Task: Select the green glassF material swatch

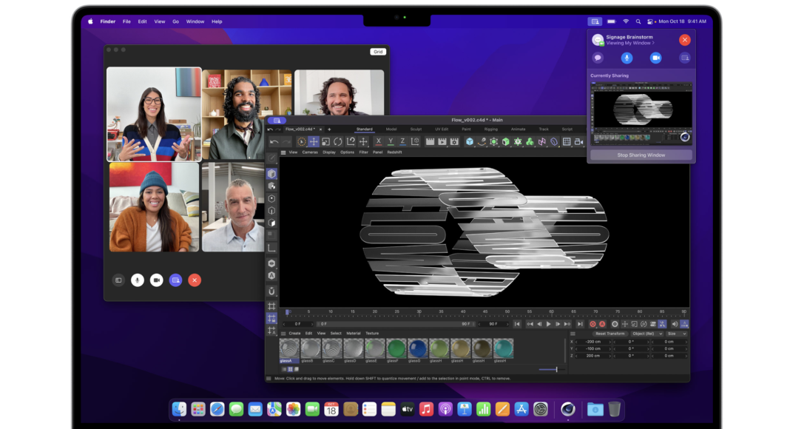Action: point(396,348)
